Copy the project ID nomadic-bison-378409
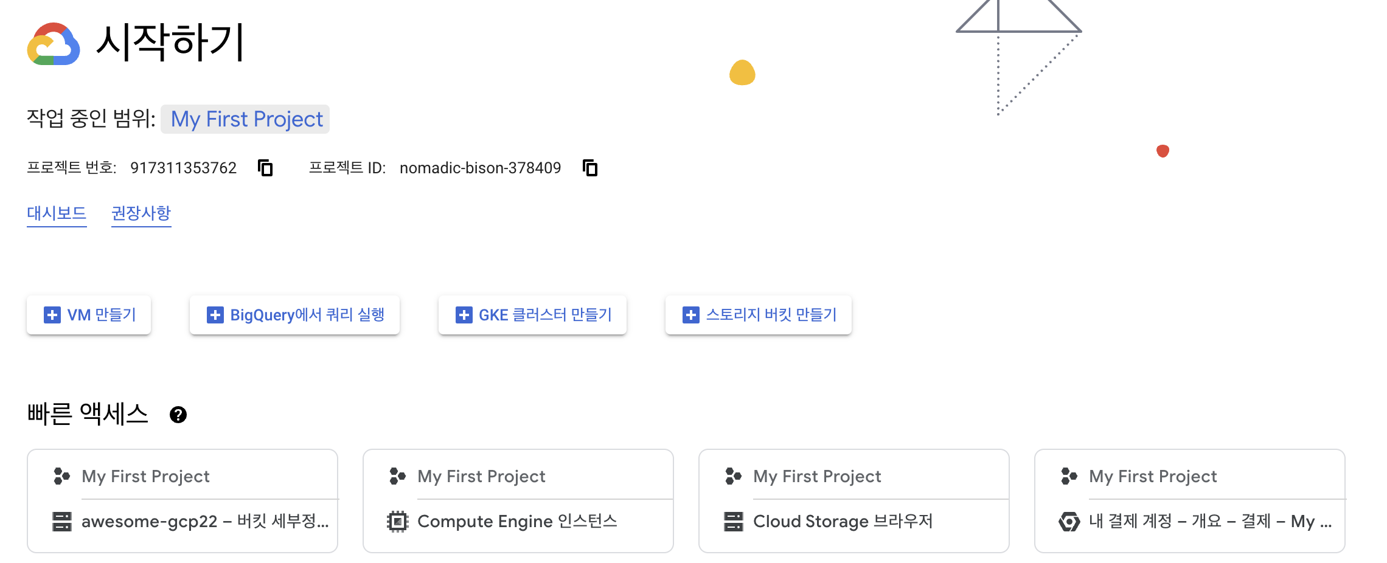 pos(590,168)
